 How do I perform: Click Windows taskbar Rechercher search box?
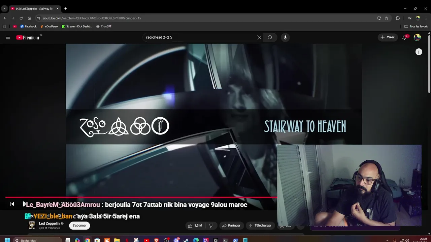tap(38, 240)
